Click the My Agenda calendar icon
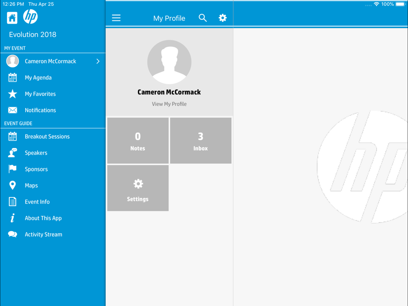This screenshot has height=306, width=408. click(13, 78)
